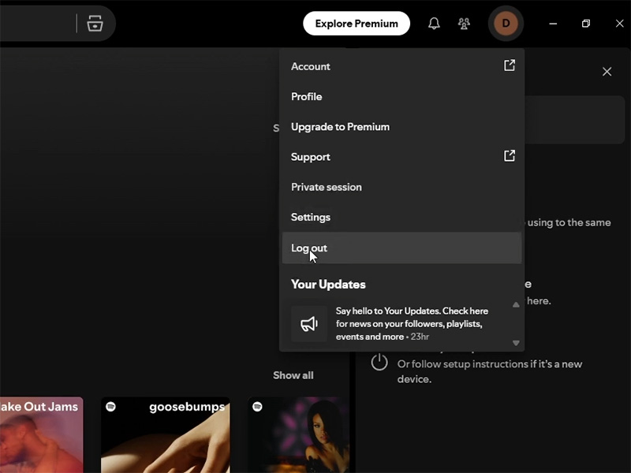This screenshot has height=473, width=631.
Task: Click the external link icon beside Account
Action: (510, 65)
